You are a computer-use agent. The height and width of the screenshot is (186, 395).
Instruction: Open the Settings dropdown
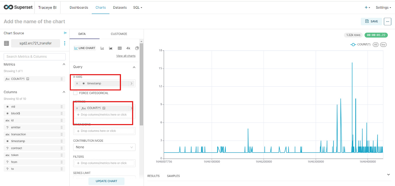point(383,8)
